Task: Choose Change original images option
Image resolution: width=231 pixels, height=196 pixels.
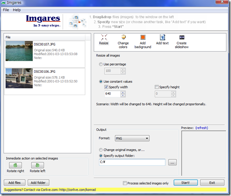Action: (x=101, y=150)
